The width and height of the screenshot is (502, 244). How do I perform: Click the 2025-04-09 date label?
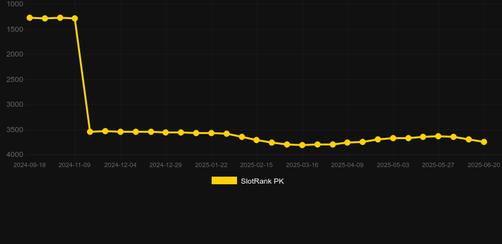348,165
